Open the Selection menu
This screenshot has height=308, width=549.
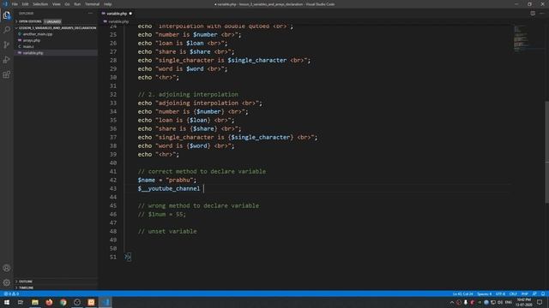pos(40,4)
